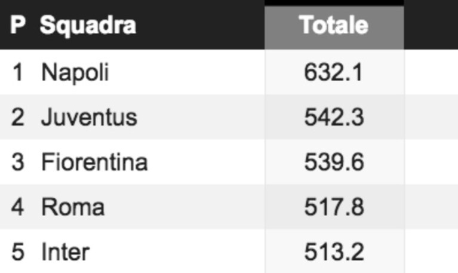Click position number 1 in first row

18,72
